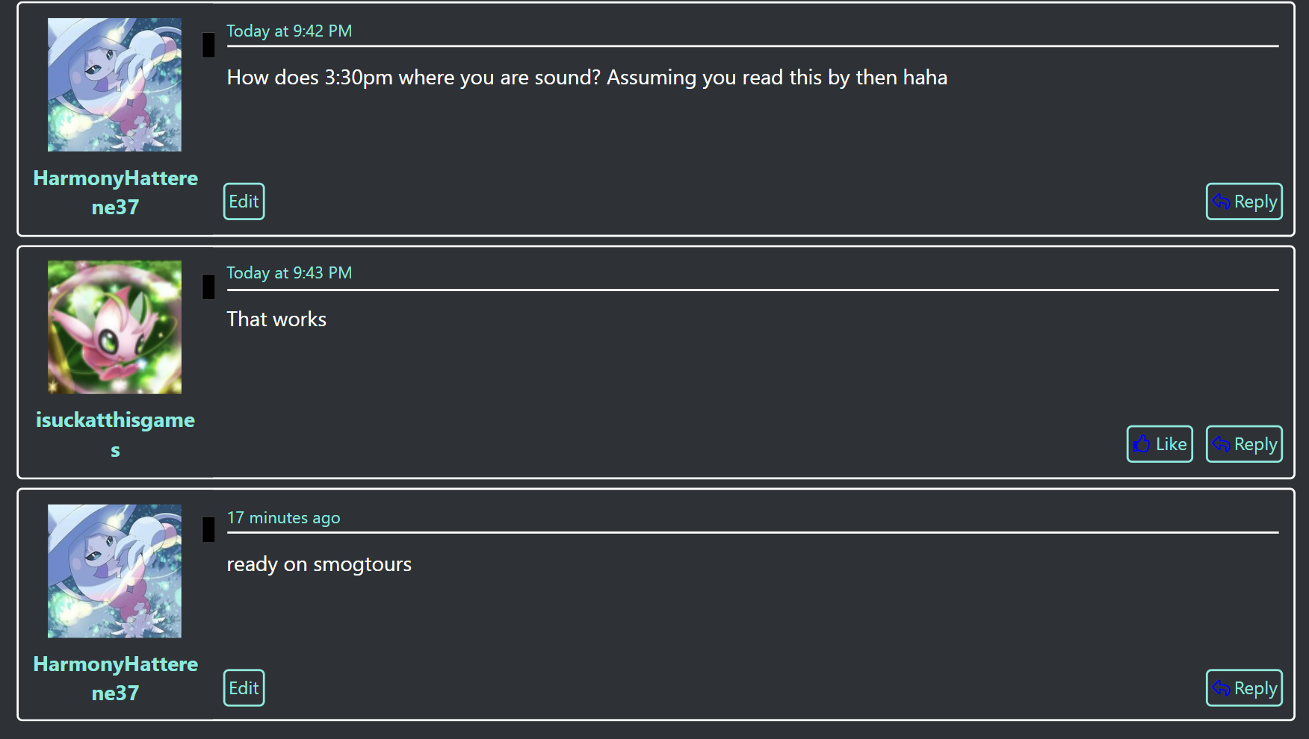Open the avatar on the "ready on smogtours" post
This screenshot has height=739, width=1309.
[114, 571]
